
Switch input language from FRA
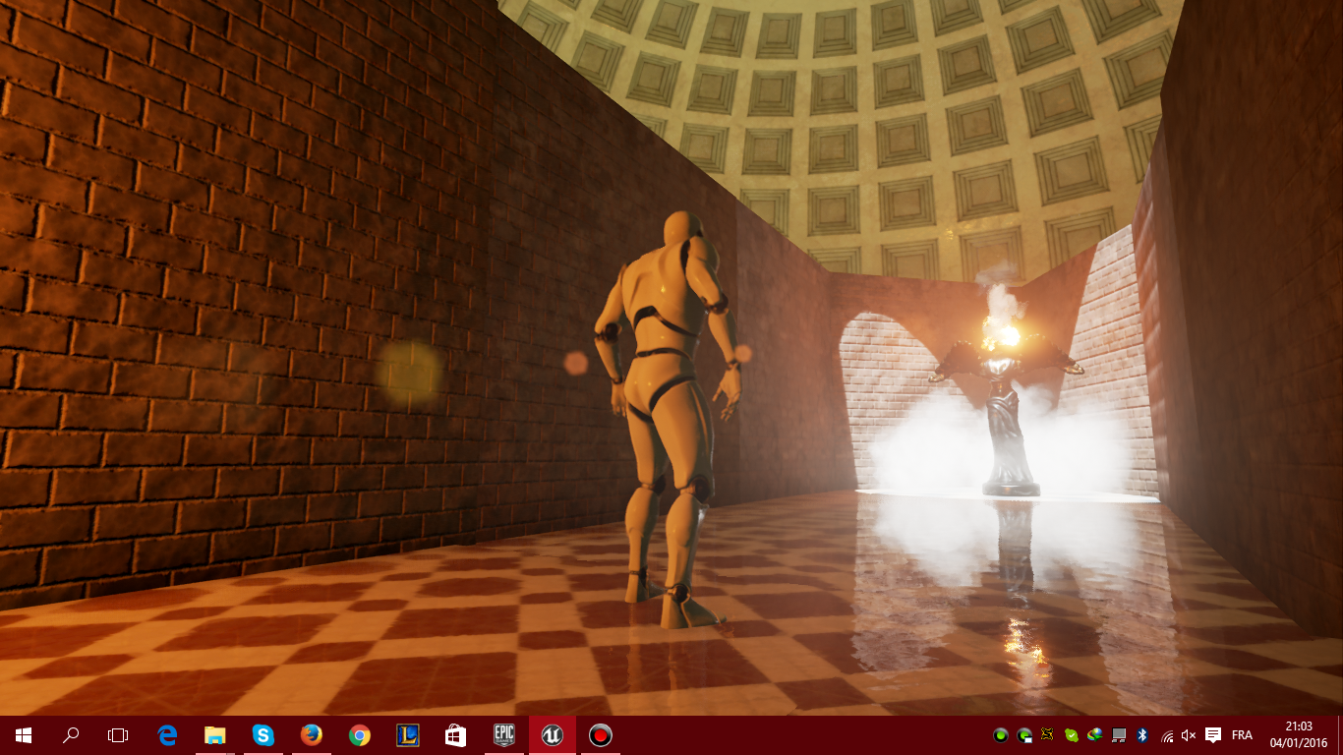[x=1242, y=735]
